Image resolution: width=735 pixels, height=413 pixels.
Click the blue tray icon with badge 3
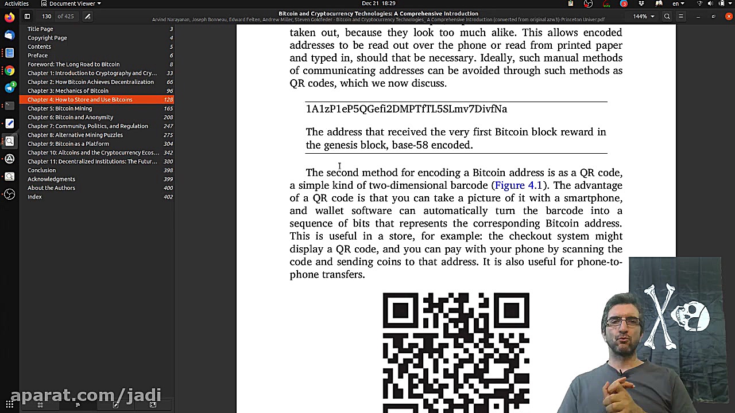(624, 3)
